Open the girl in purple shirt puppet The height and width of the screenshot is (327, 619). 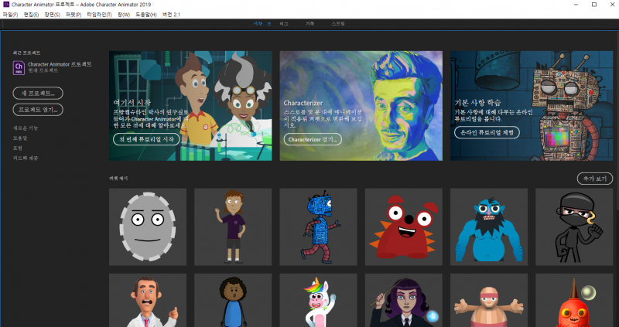232,227
